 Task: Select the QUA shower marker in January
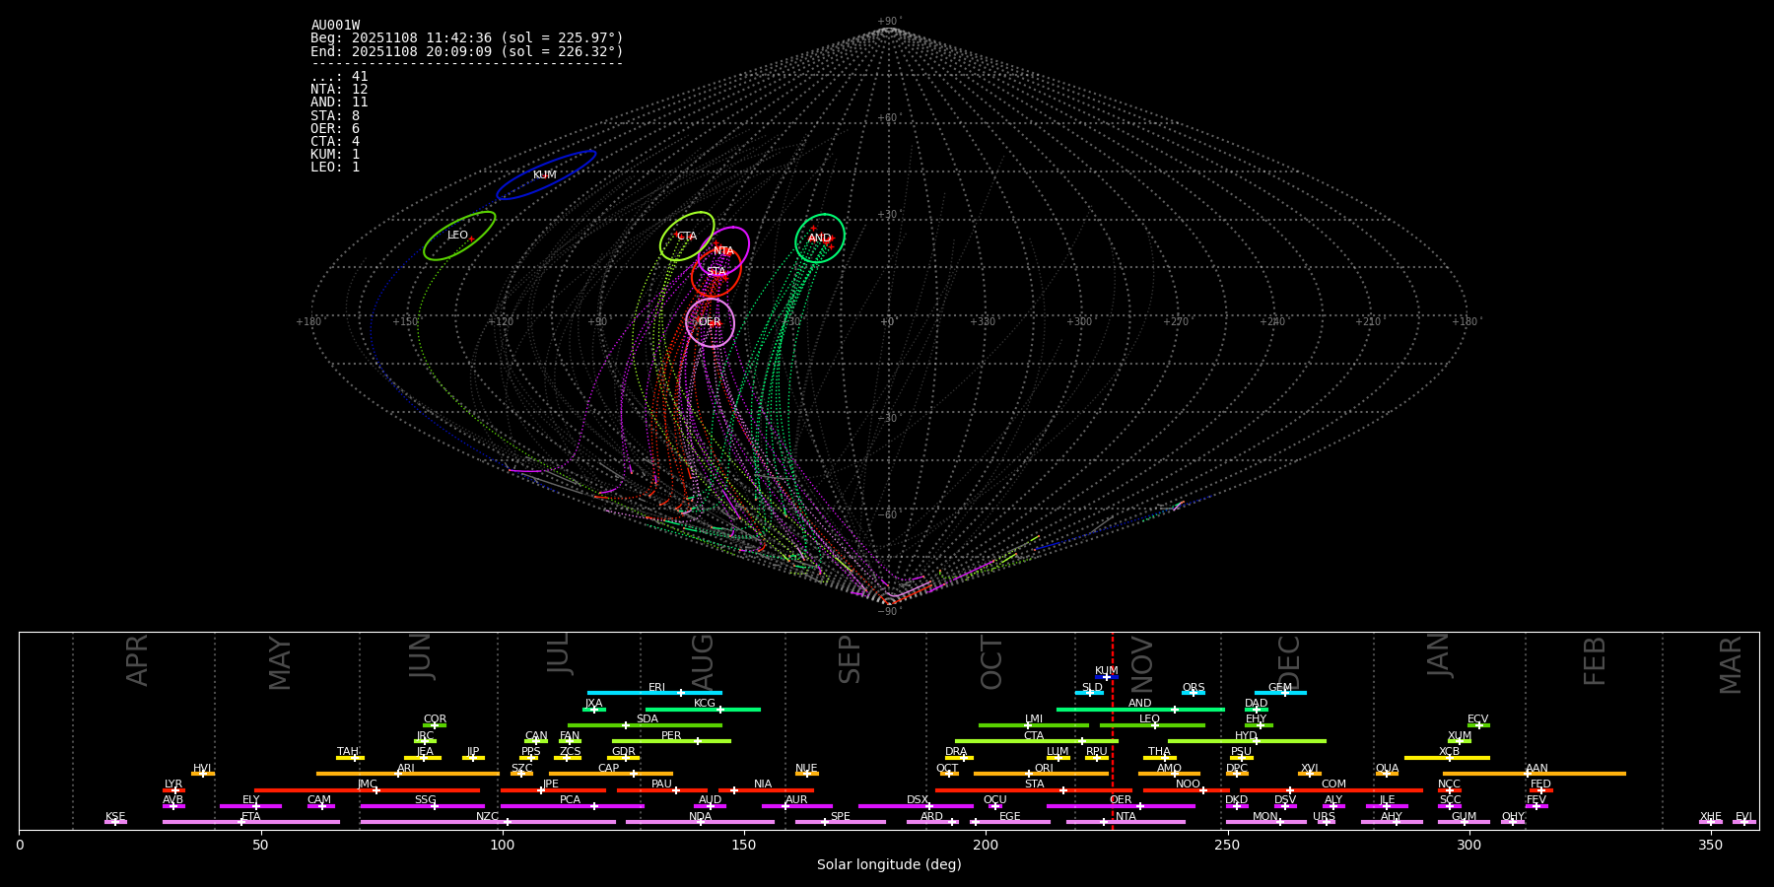pyautogui.click(x=1387, y=774)
